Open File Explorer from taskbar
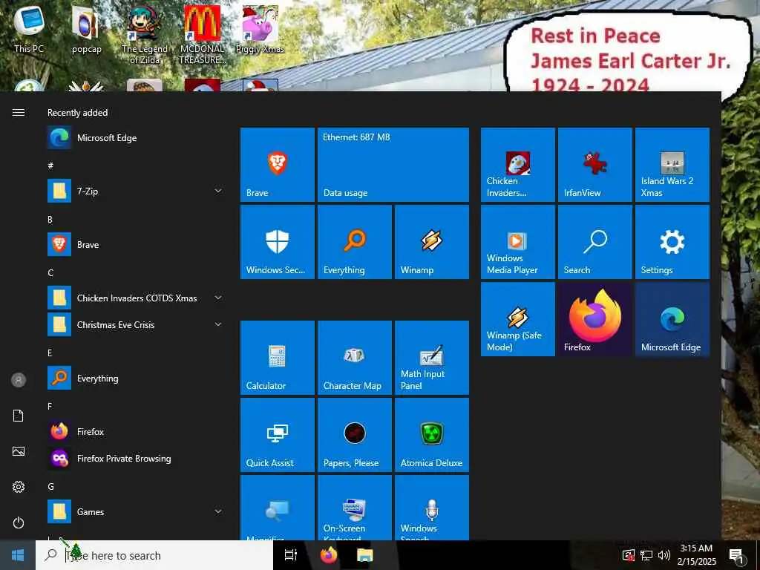Viewport: 760px width, 570px height. [x=365, y=555]
